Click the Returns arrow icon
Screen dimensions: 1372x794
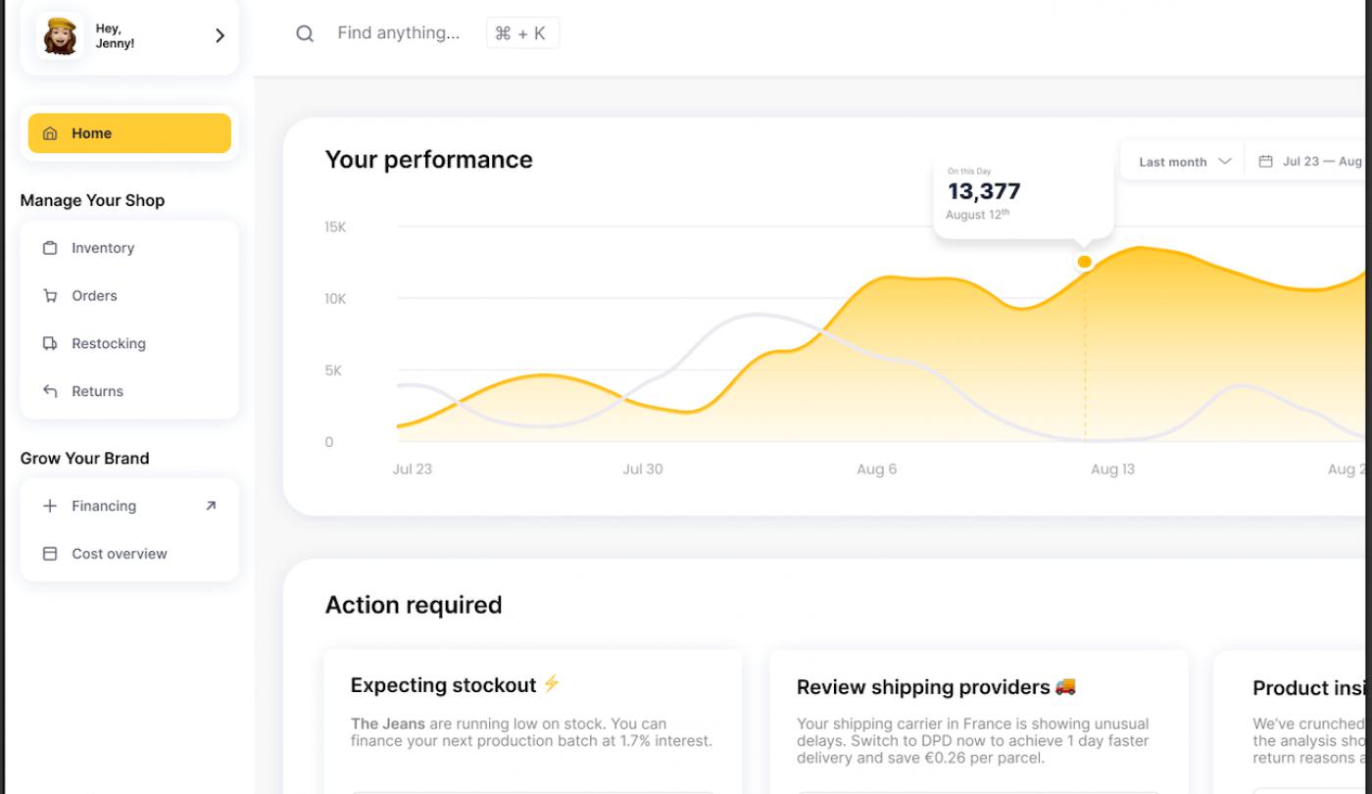[x=50, y=391]
